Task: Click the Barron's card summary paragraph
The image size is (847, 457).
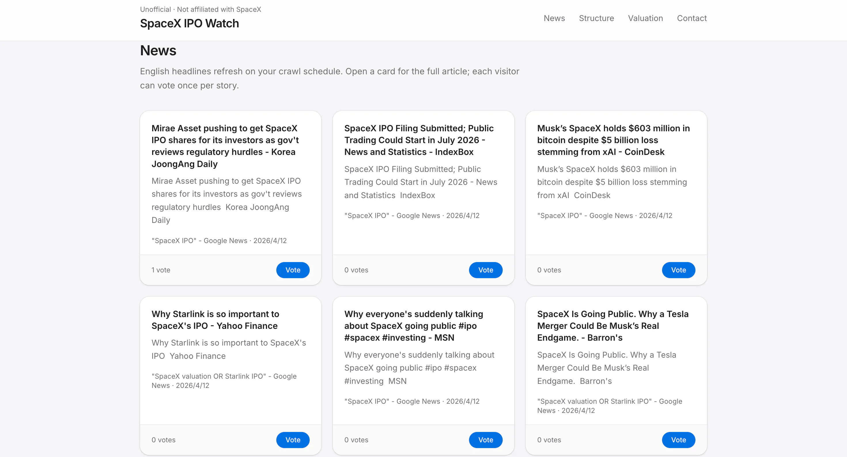Action: 607,367
